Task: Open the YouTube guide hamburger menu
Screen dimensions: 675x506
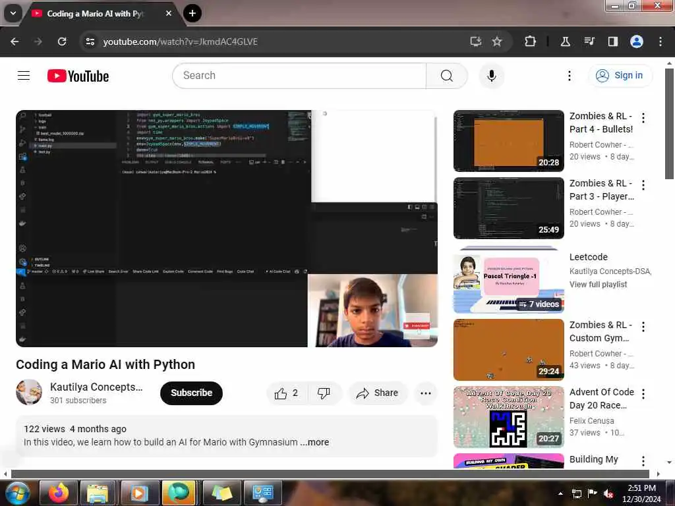Action: click(x=24, y=76)
